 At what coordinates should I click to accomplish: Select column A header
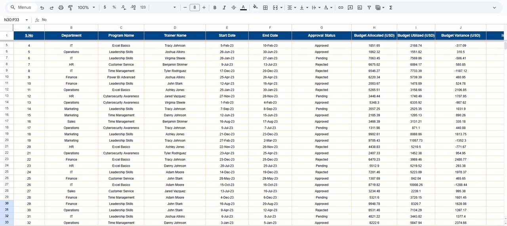[29, 27]
